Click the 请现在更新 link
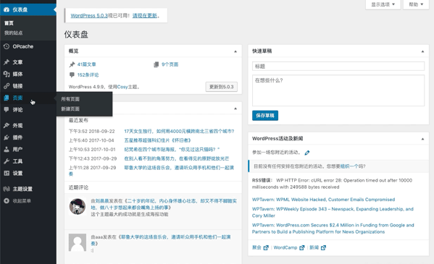 point(145,15)
